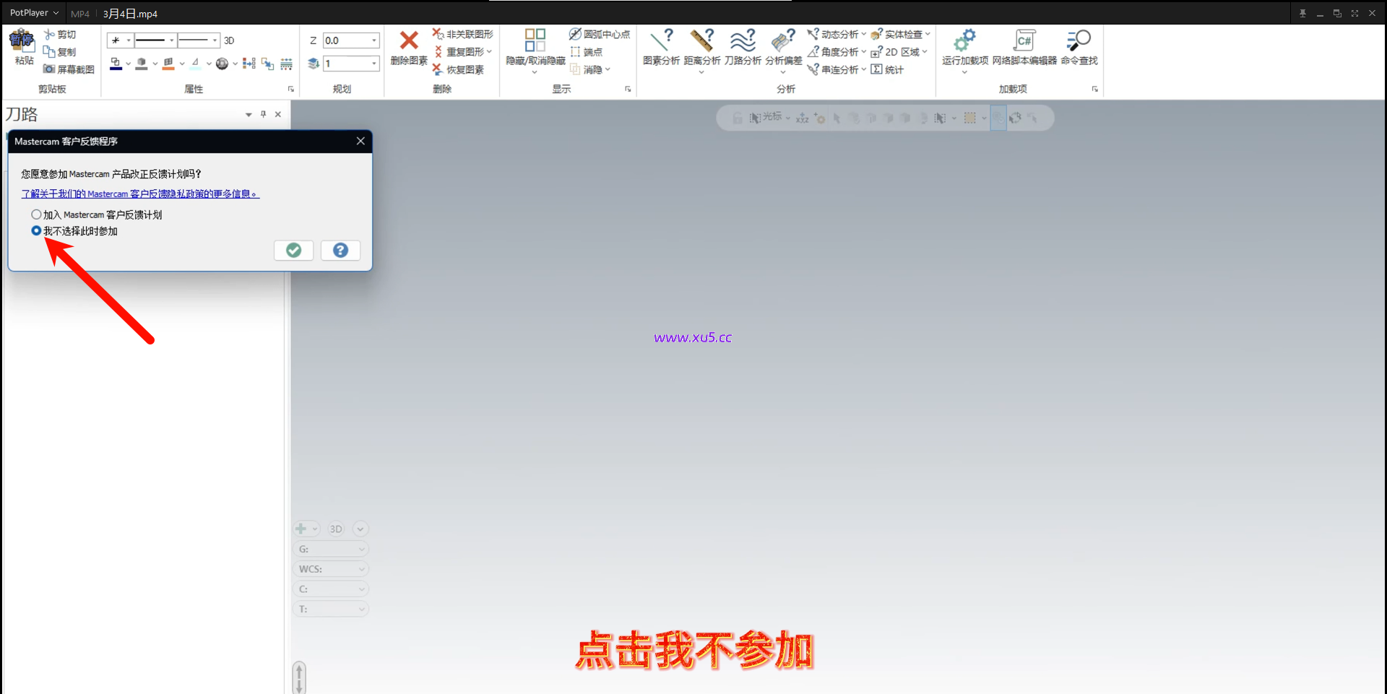Screen dimensions: 1387x694
Task: Open the Mastercam 客户反馈隐私政策 link
Action: [139, 194]
